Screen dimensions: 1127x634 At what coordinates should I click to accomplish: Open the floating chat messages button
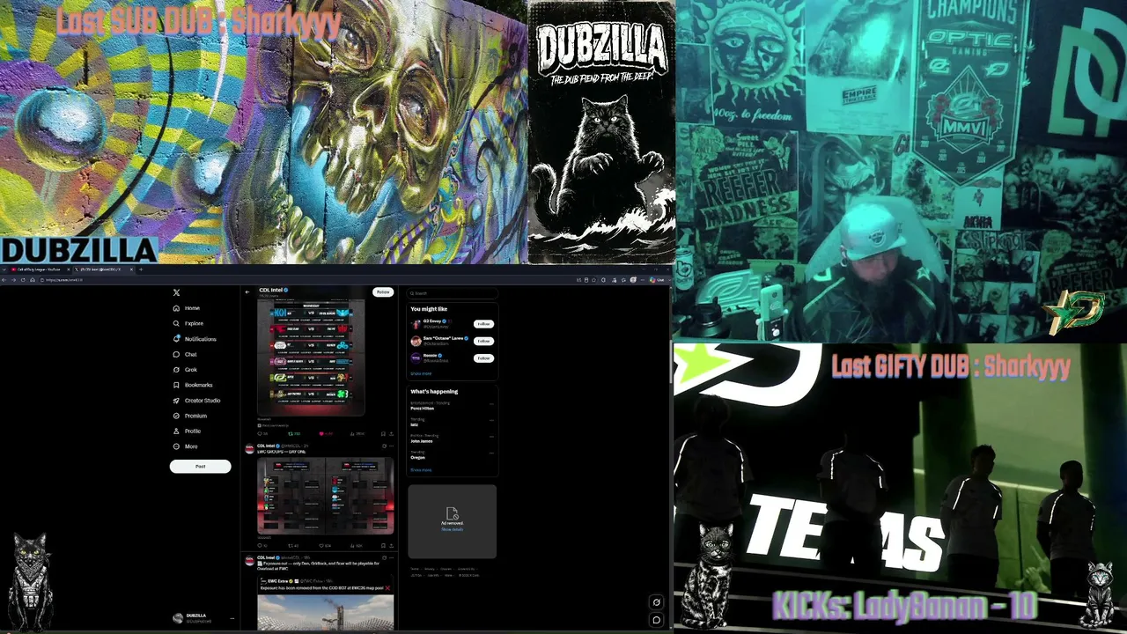[x=656, y=620]
